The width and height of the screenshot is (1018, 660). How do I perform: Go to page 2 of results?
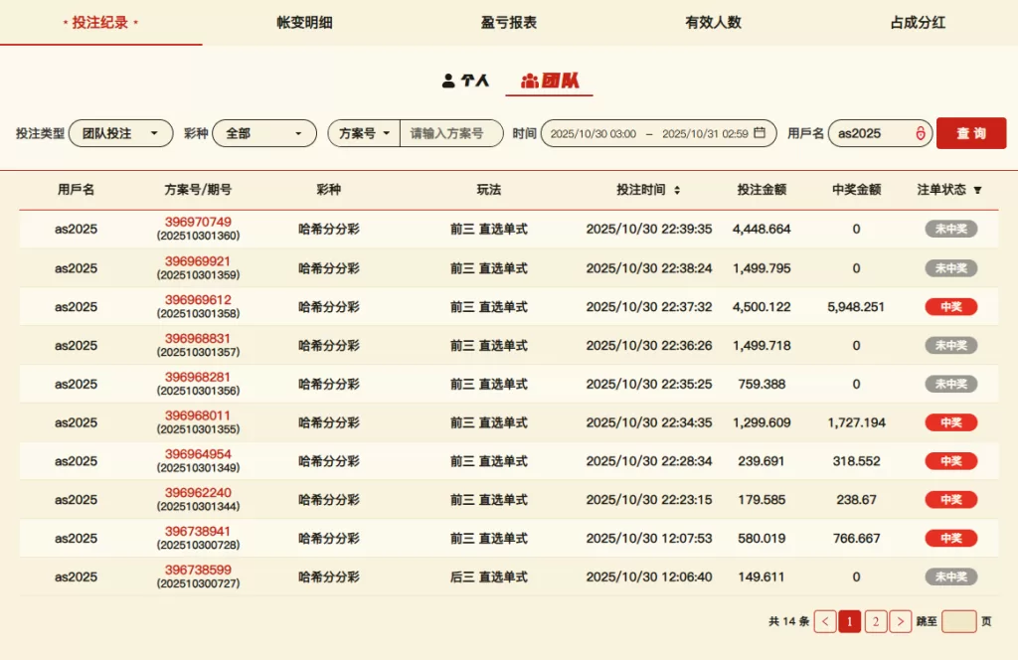coord(875,621)
